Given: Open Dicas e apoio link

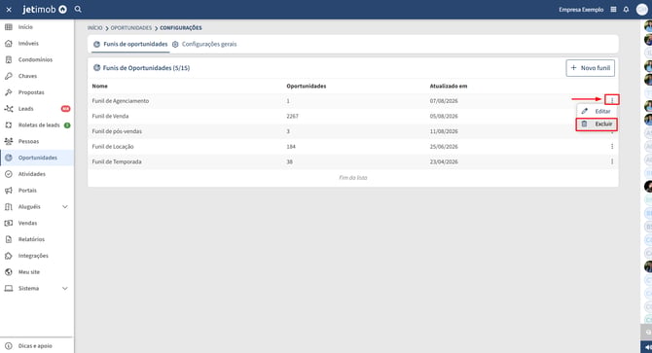Looking at the screenshot, I should coord(35,345).
